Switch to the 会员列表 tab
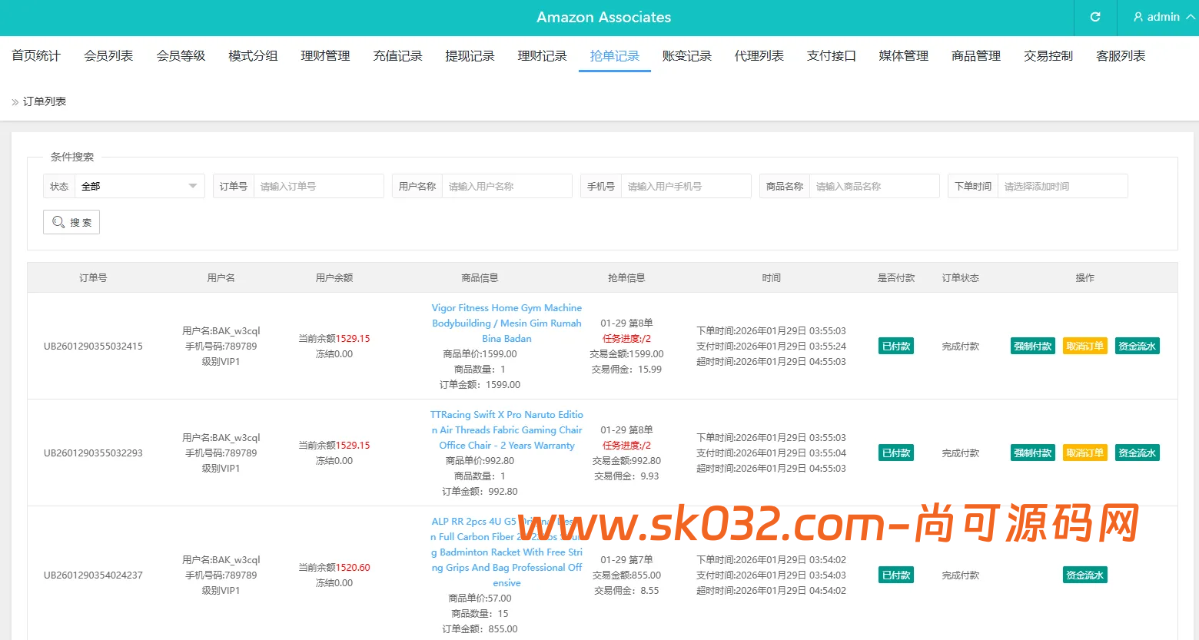This screenshot has width=1199, height=640. [x=108, y=55]
